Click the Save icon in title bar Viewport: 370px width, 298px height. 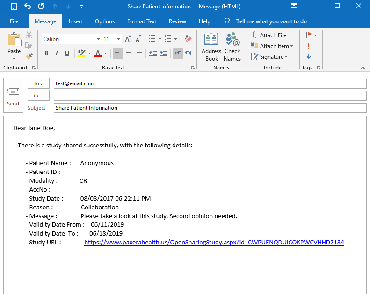click(14, 7)
